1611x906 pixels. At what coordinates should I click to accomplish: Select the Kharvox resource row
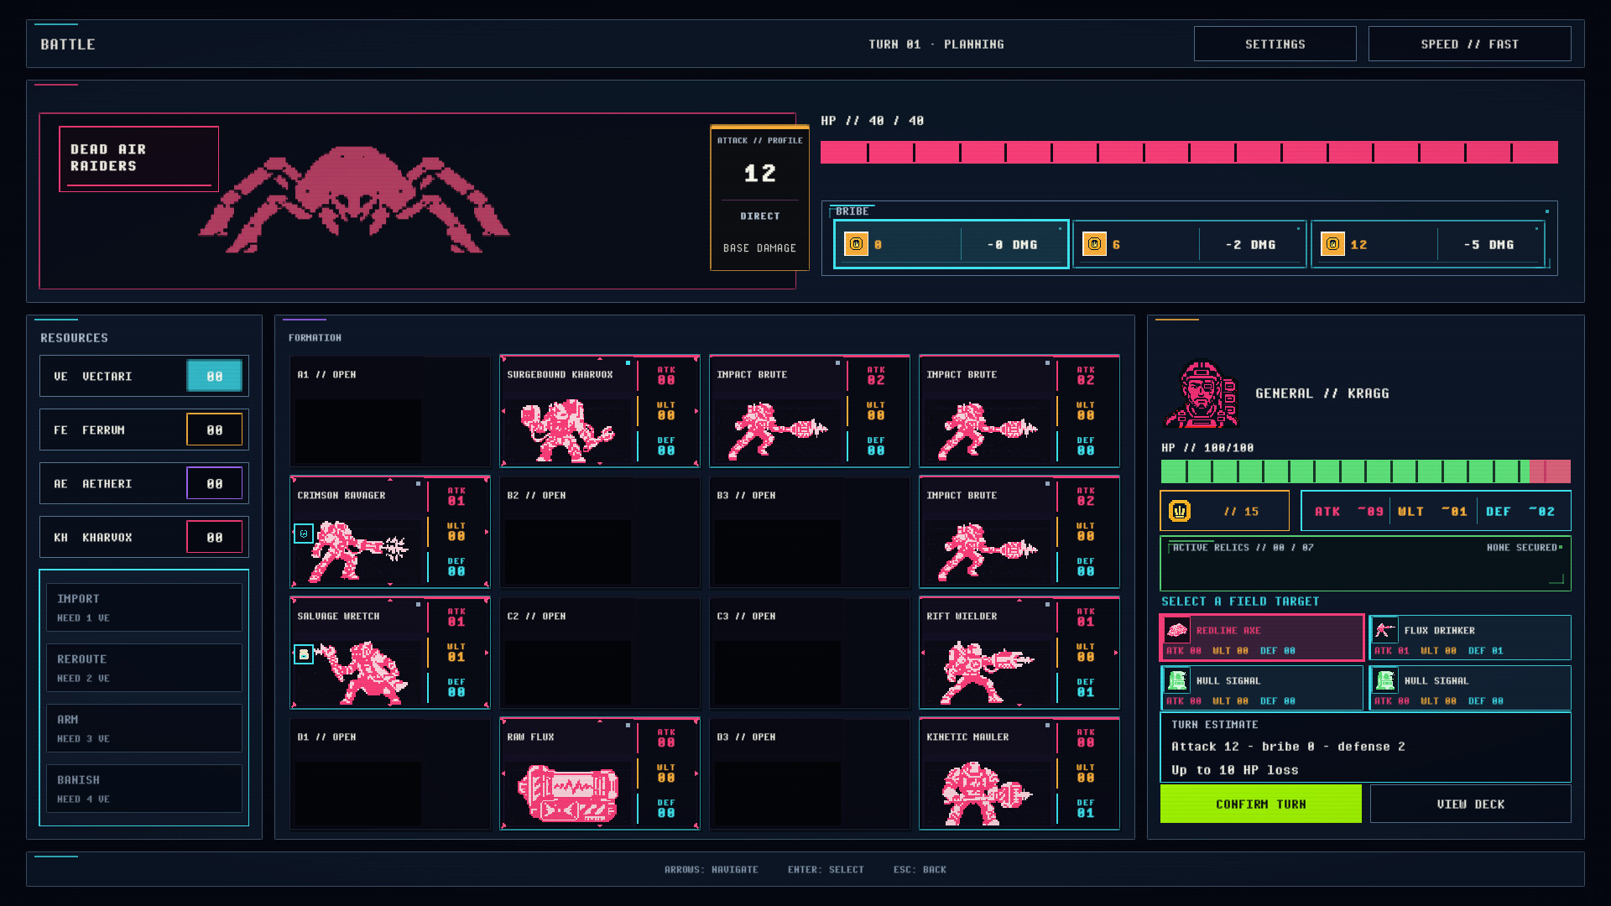coord(144,537)
